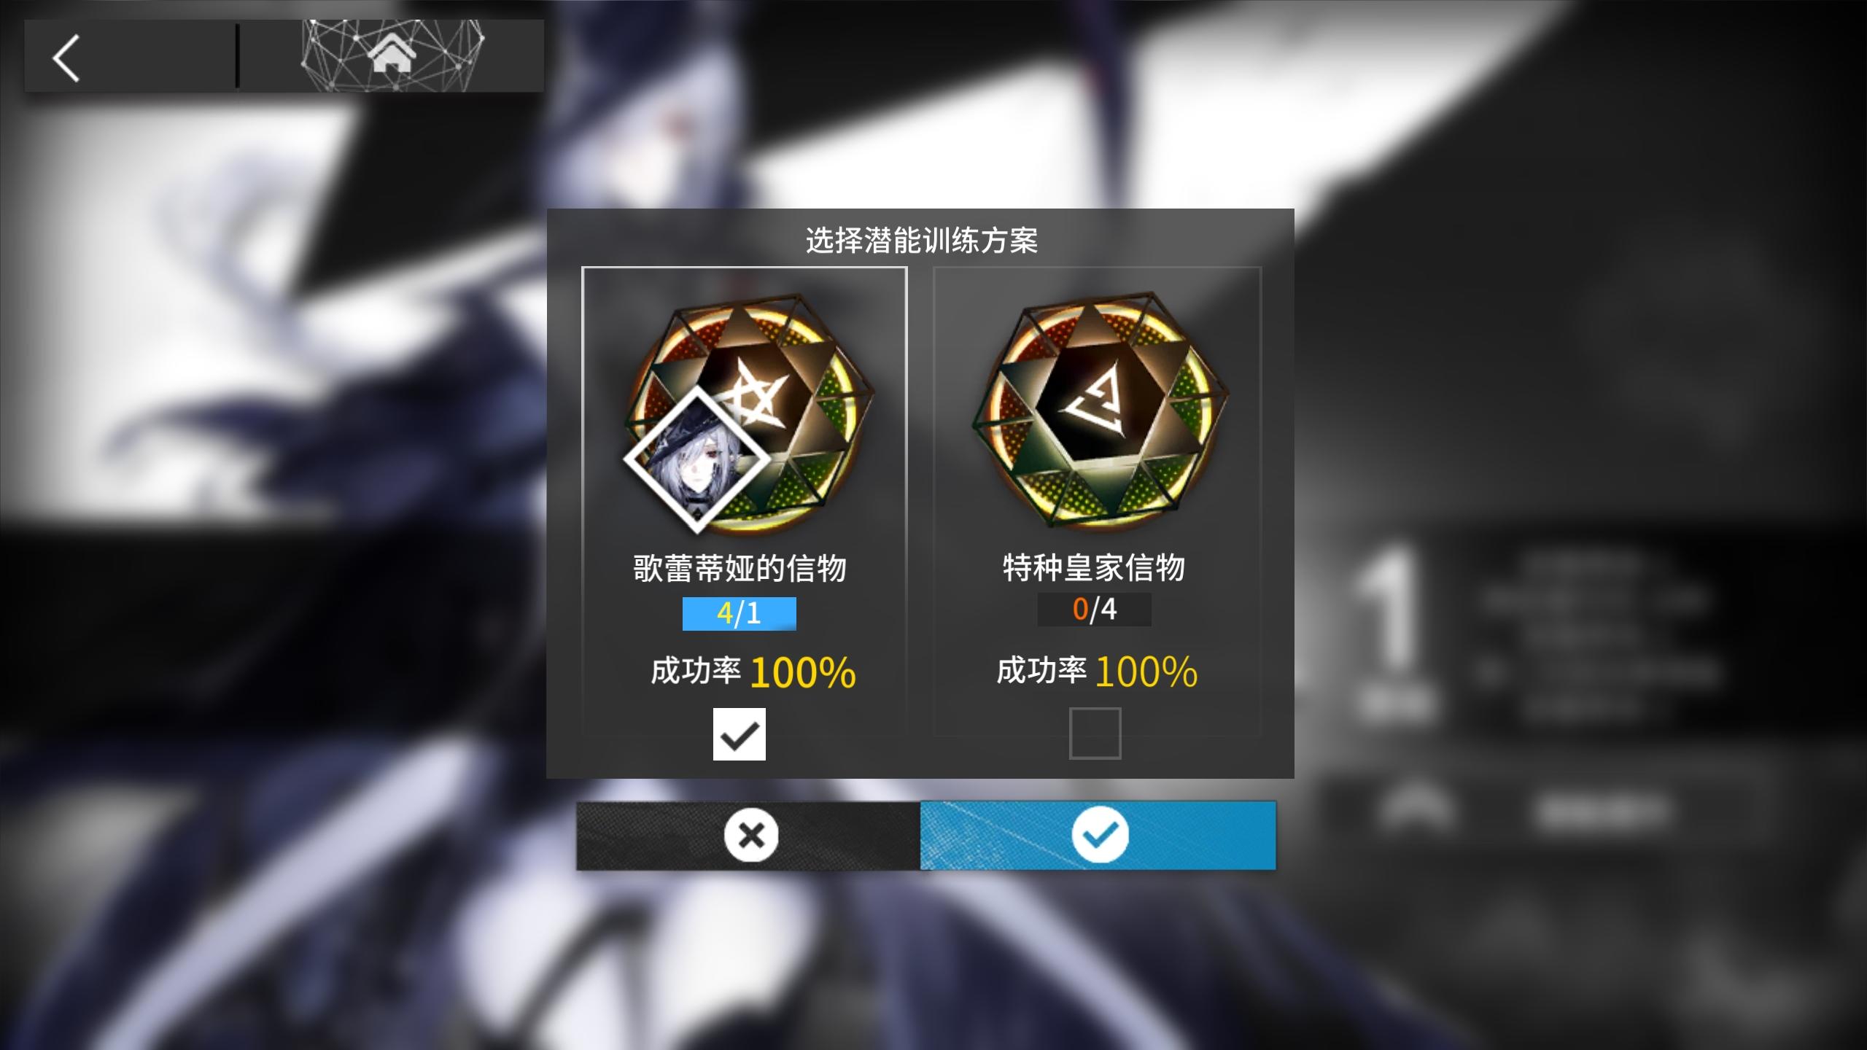Screen dimensions: 1867x1050
Task: Click the back arrow icon
Action: [x=66, y=58]
